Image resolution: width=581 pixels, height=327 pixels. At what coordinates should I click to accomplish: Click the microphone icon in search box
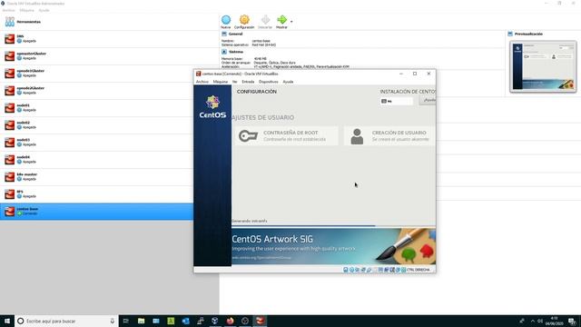[113, 321]
